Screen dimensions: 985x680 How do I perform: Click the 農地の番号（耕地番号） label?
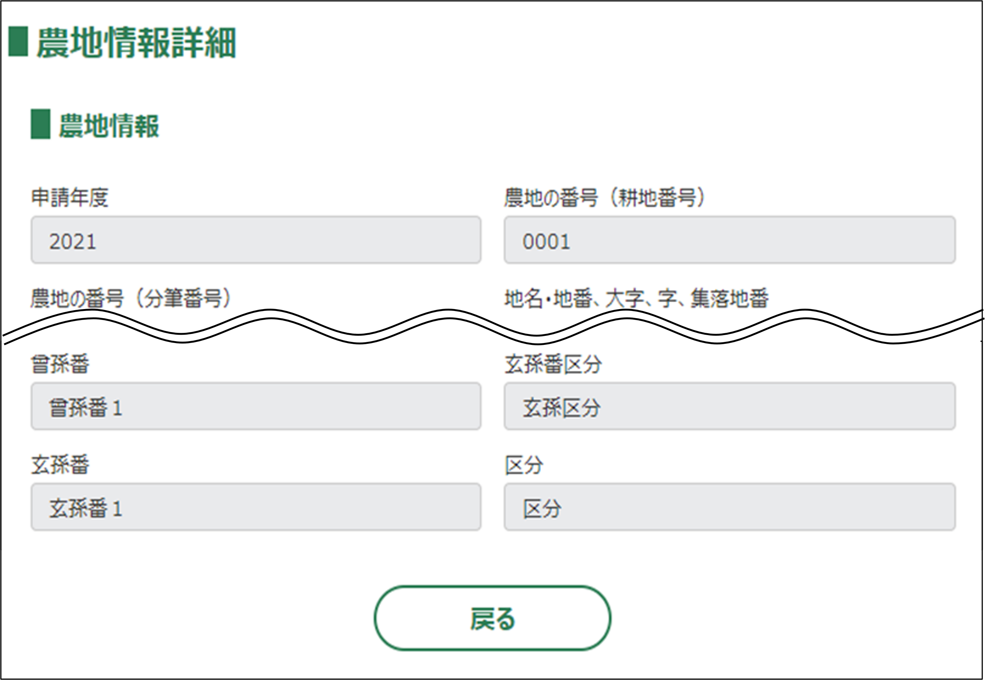(x=605, y=198)
